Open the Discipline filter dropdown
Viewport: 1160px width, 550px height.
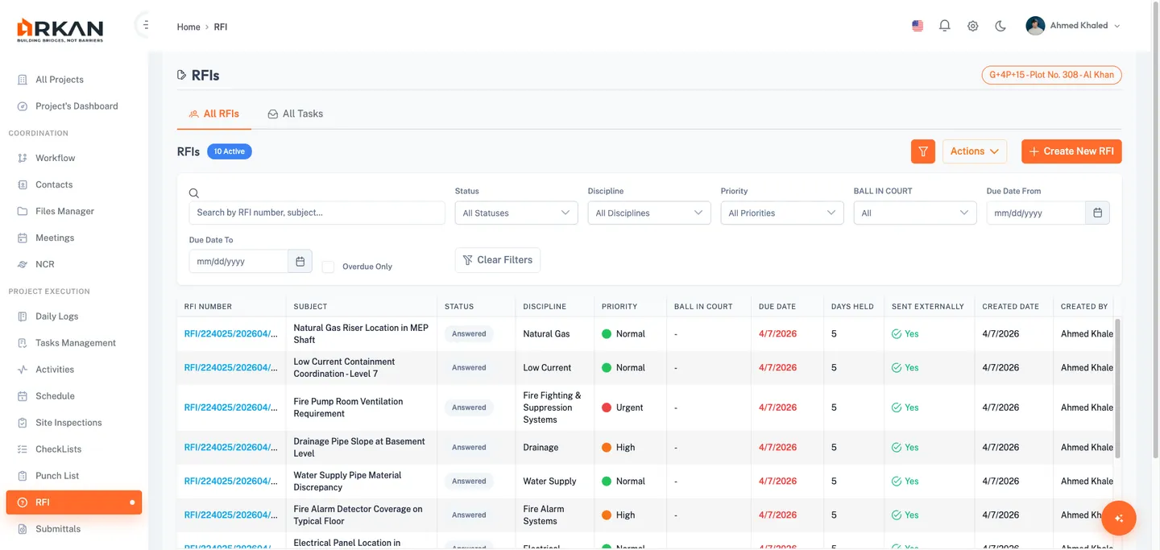tap(648, 213)
